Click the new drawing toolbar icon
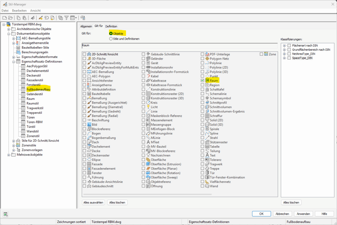 (5, 18)
